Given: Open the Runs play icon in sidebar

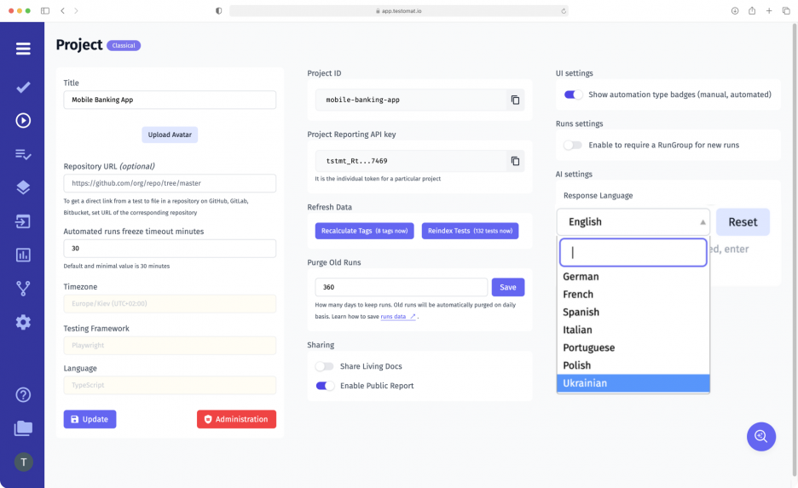Looking at the screenshot, I should click(23, 120).
